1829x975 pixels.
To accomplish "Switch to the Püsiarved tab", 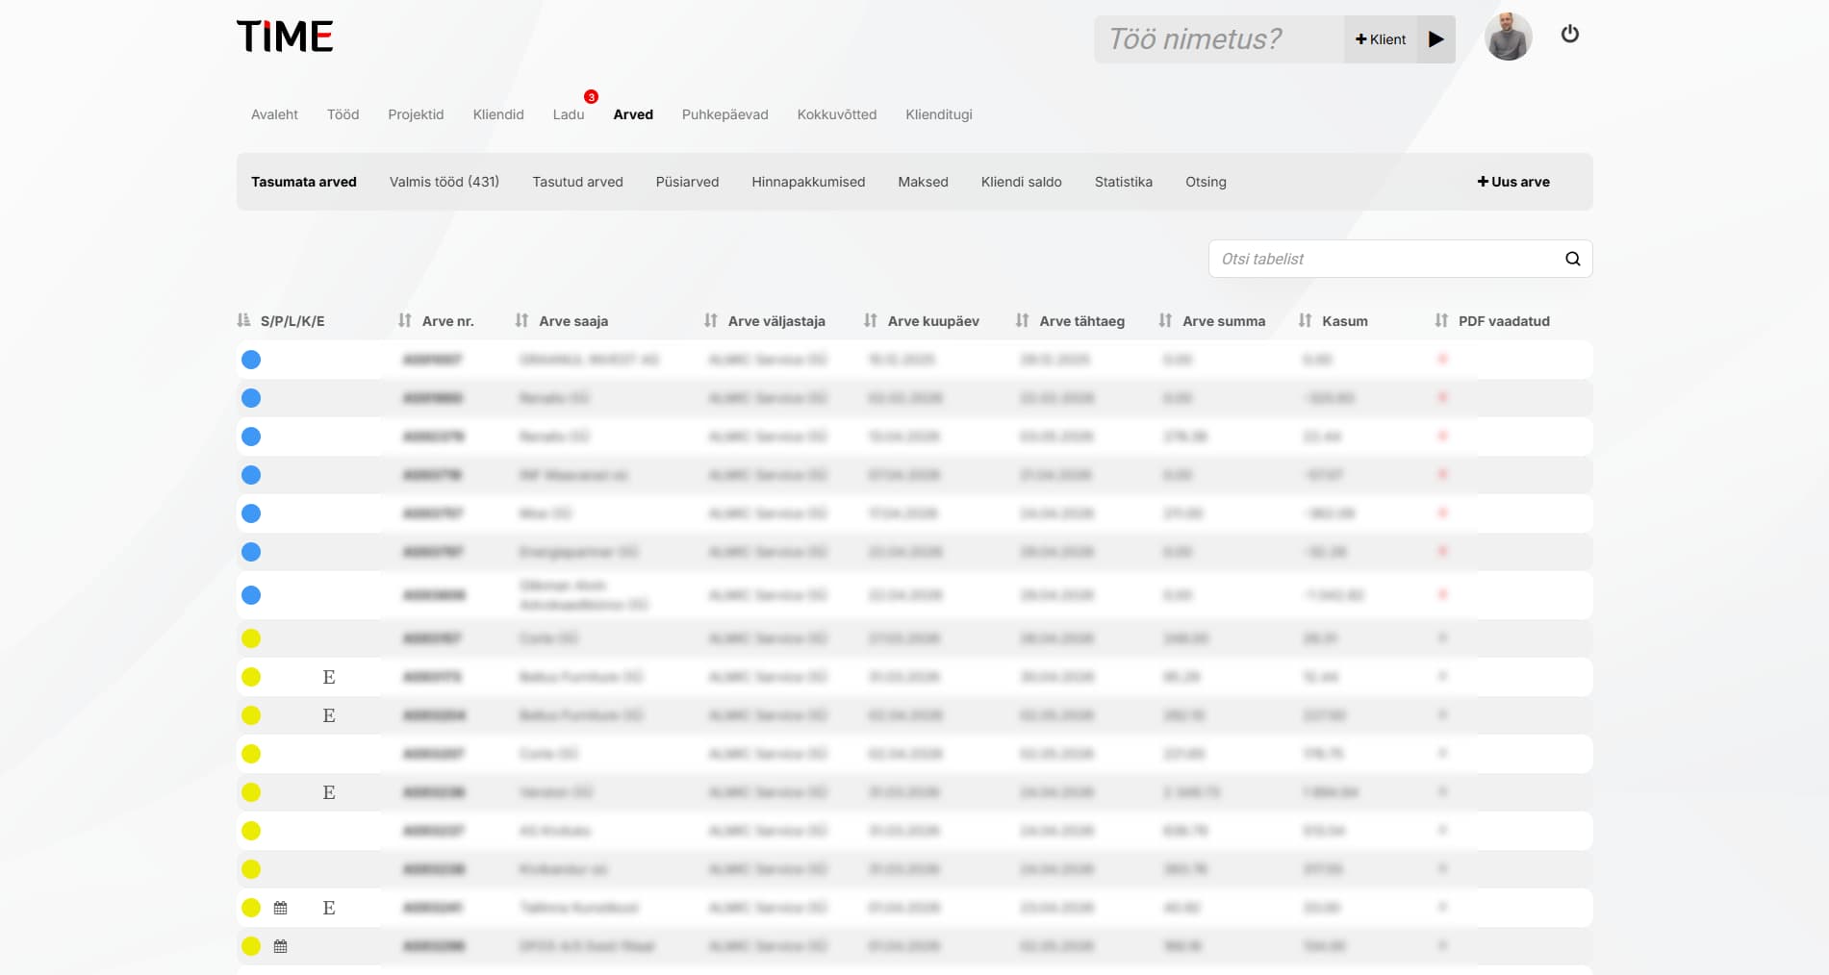I will [x=687, y=182].
